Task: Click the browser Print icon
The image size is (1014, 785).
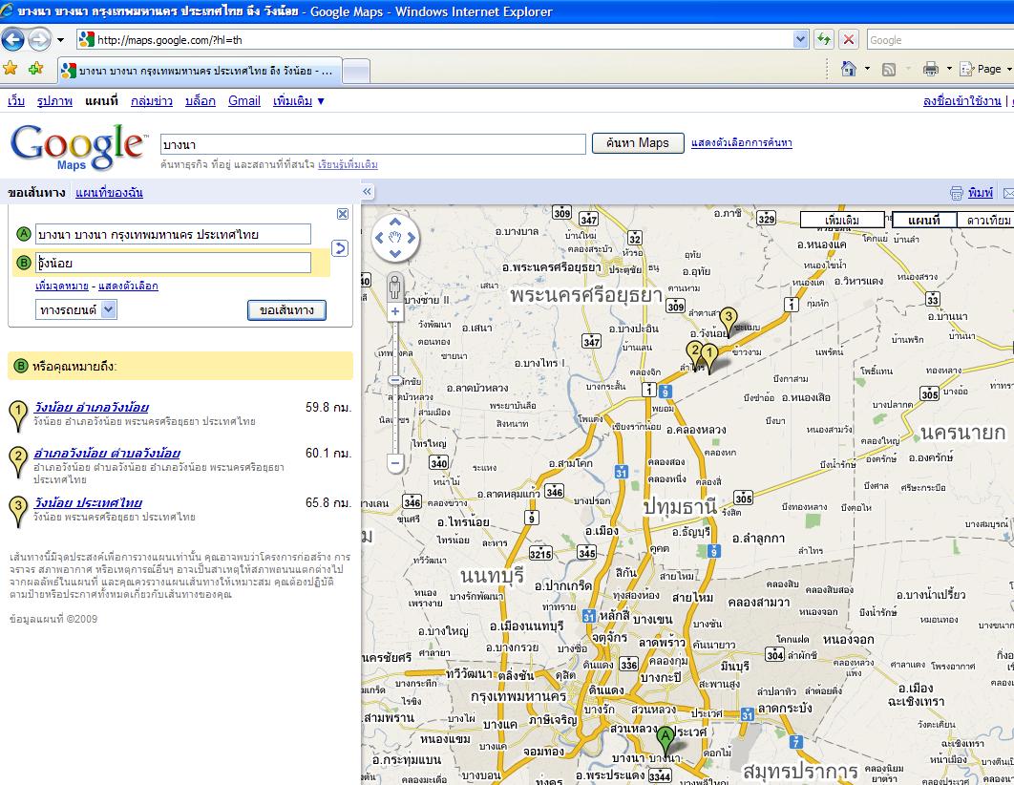Action: click(931, 69)
